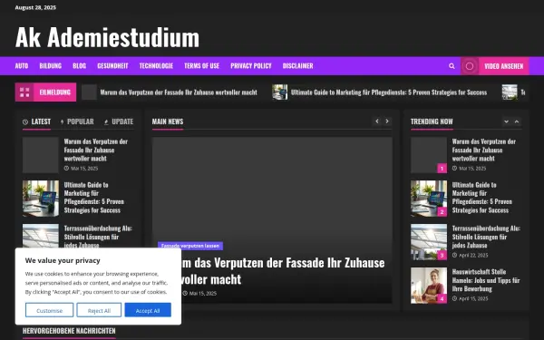The width and height of the screenshot is (544, 340).
Task: Click ticker thumbnail beside Ultimate Guide headline
Action: (279, 92)
